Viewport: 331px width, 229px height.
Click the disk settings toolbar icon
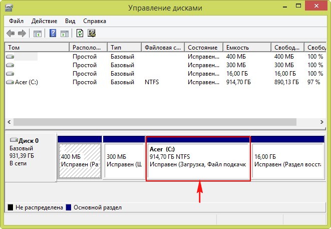click(91, 34)
